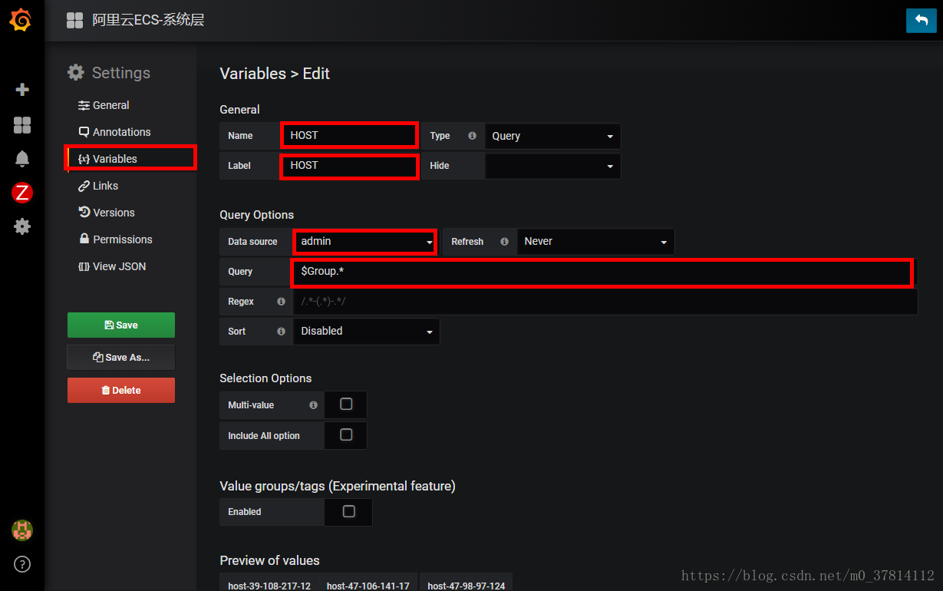This screenshot has height=591, width=943.
Task: Open the Versions settings section
Action: click(106, 213)
